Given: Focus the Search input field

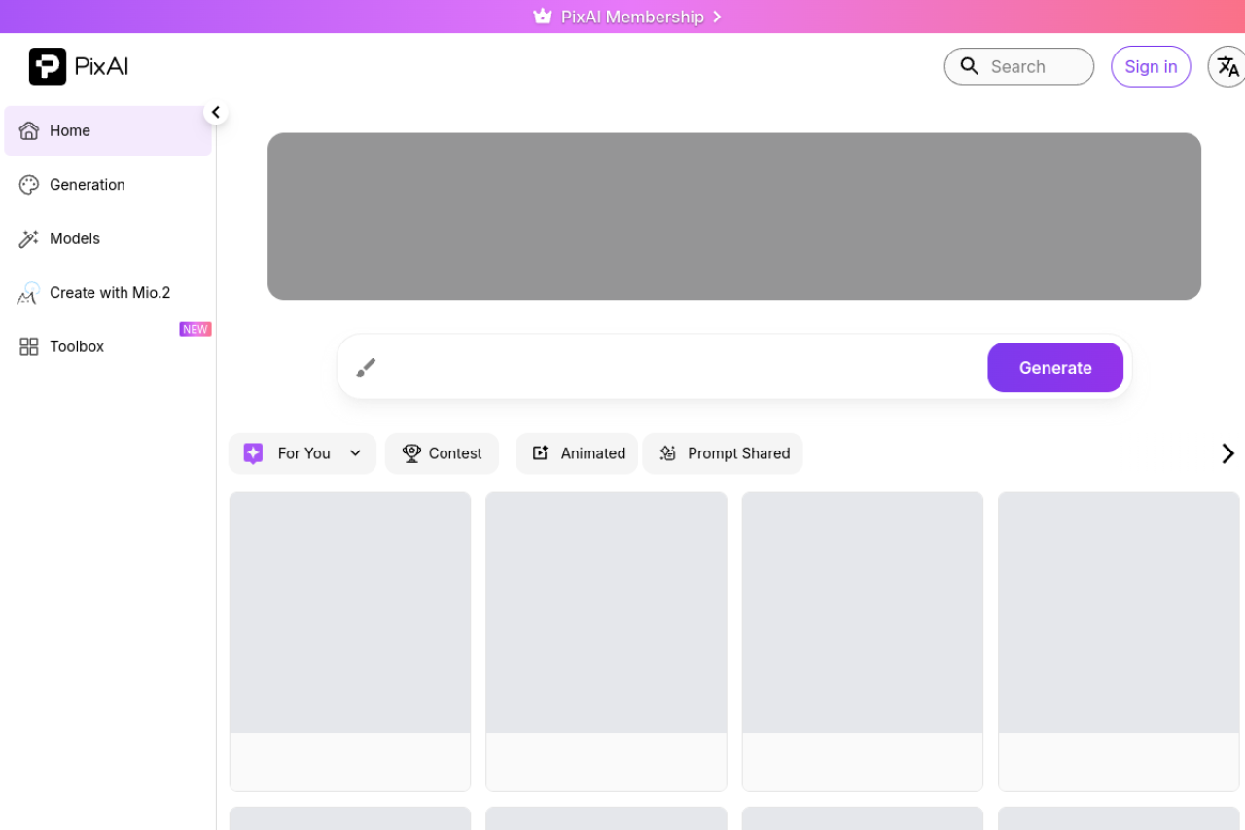Looking at the screenshot, I should click(1019, 66).
